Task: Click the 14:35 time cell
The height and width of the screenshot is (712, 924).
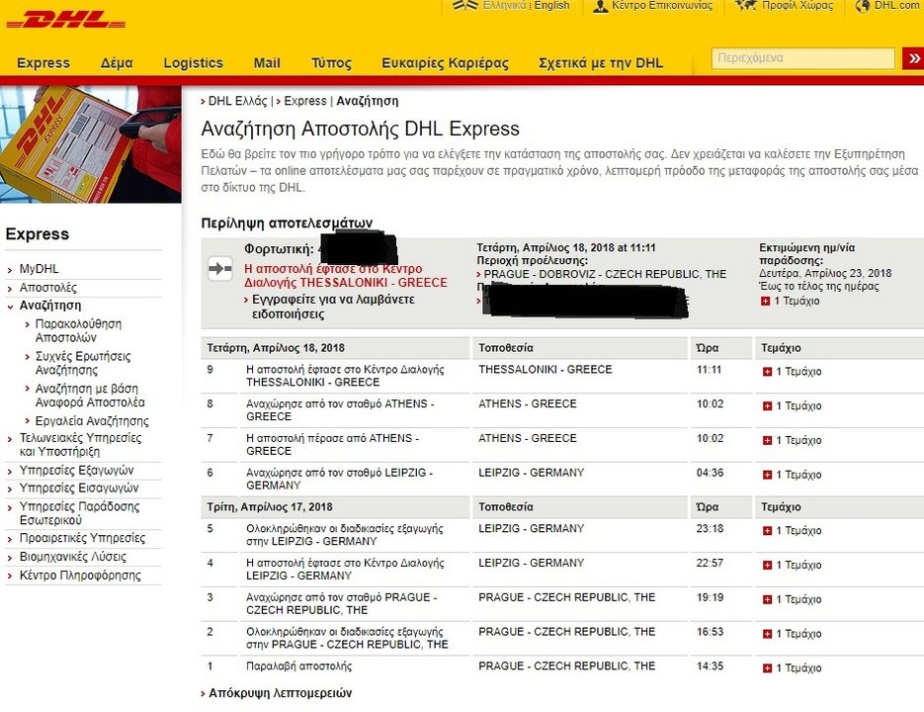Action: point(710,666)
